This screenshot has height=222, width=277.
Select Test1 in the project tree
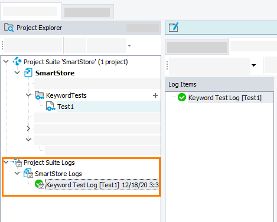[66, 107]
